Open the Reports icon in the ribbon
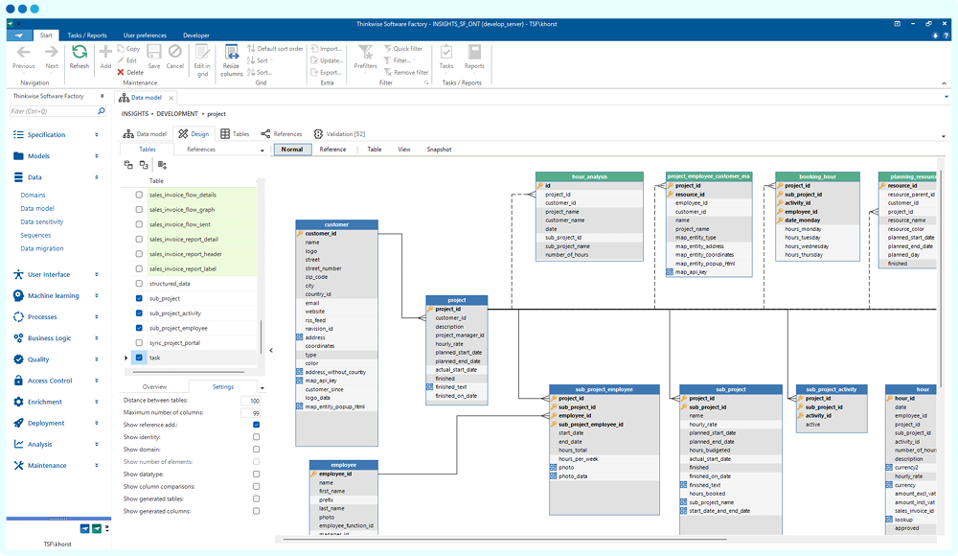This screenshot has width=958, height=556. (474, 53)
